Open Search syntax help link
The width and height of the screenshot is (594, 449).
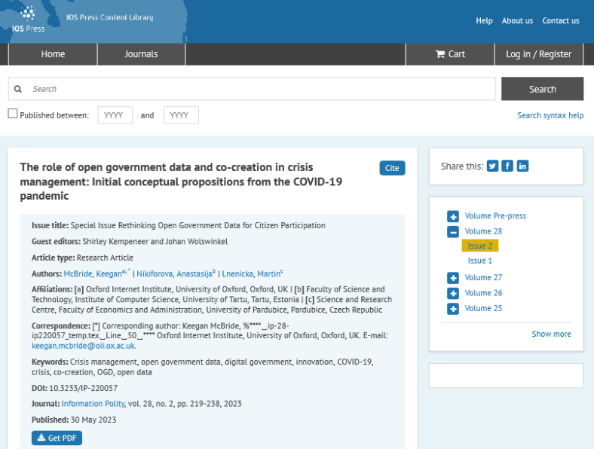[550, 115]
